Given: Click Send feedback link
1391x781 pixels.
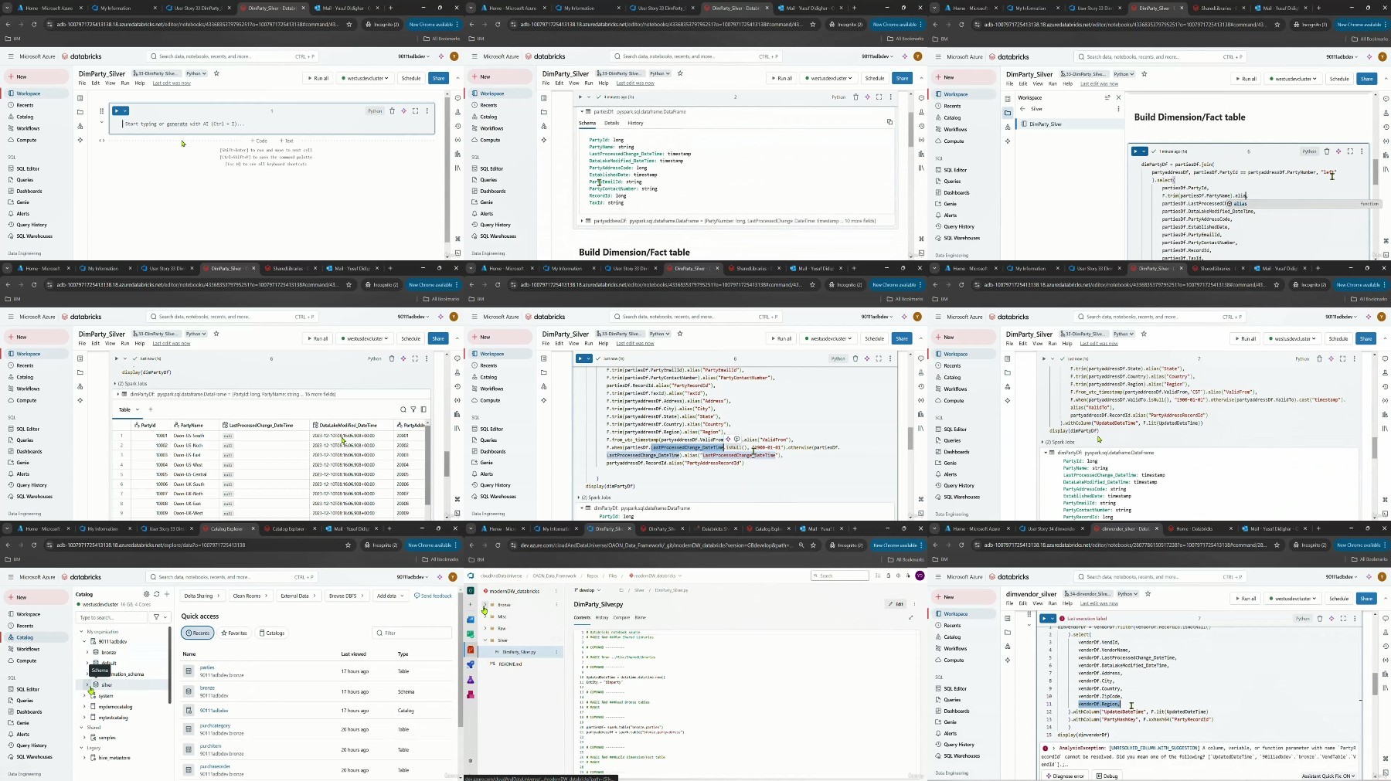Looking at the screenshot, I should click(433, 596).
